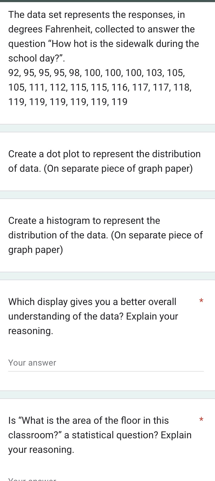Click the required asterisk on the display question
Screen dimensions: 215x481
click(201, 300)
